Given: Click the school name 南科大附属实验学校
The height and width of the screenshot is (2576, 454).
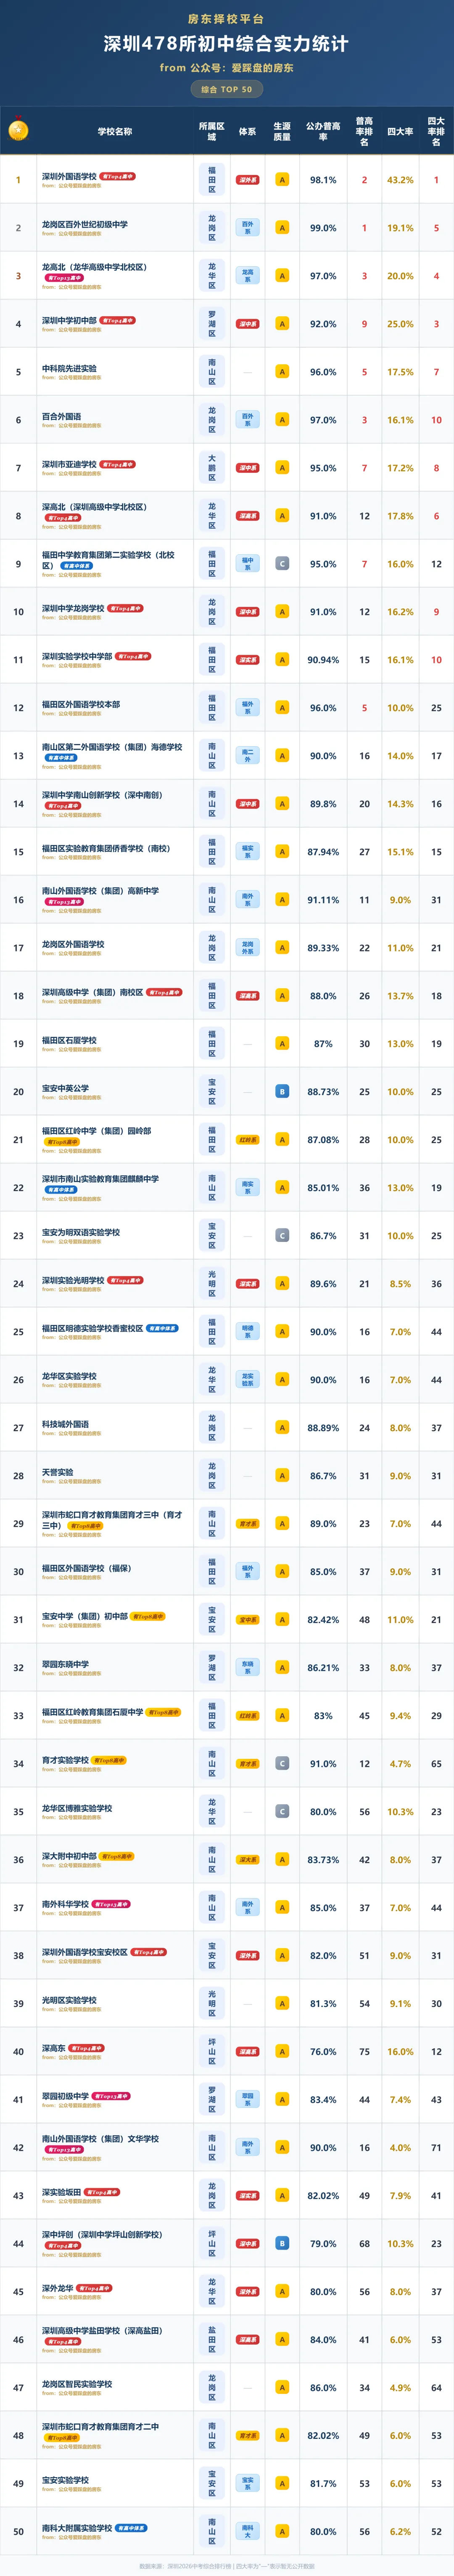Looking at the screenshot, I should pos(77,2528).
